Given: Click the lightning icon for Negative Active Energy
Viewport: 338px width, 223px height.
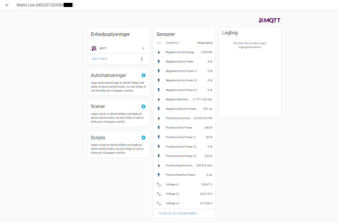Looking at the screenshot, I should [x=159, y=52].
